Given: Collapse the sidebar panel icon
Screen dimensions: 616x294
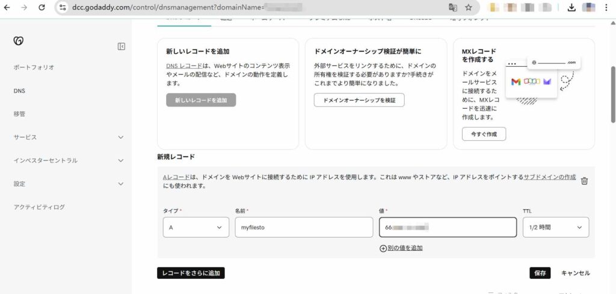Looking at the screenshot, I should click(x=122, y=46).
